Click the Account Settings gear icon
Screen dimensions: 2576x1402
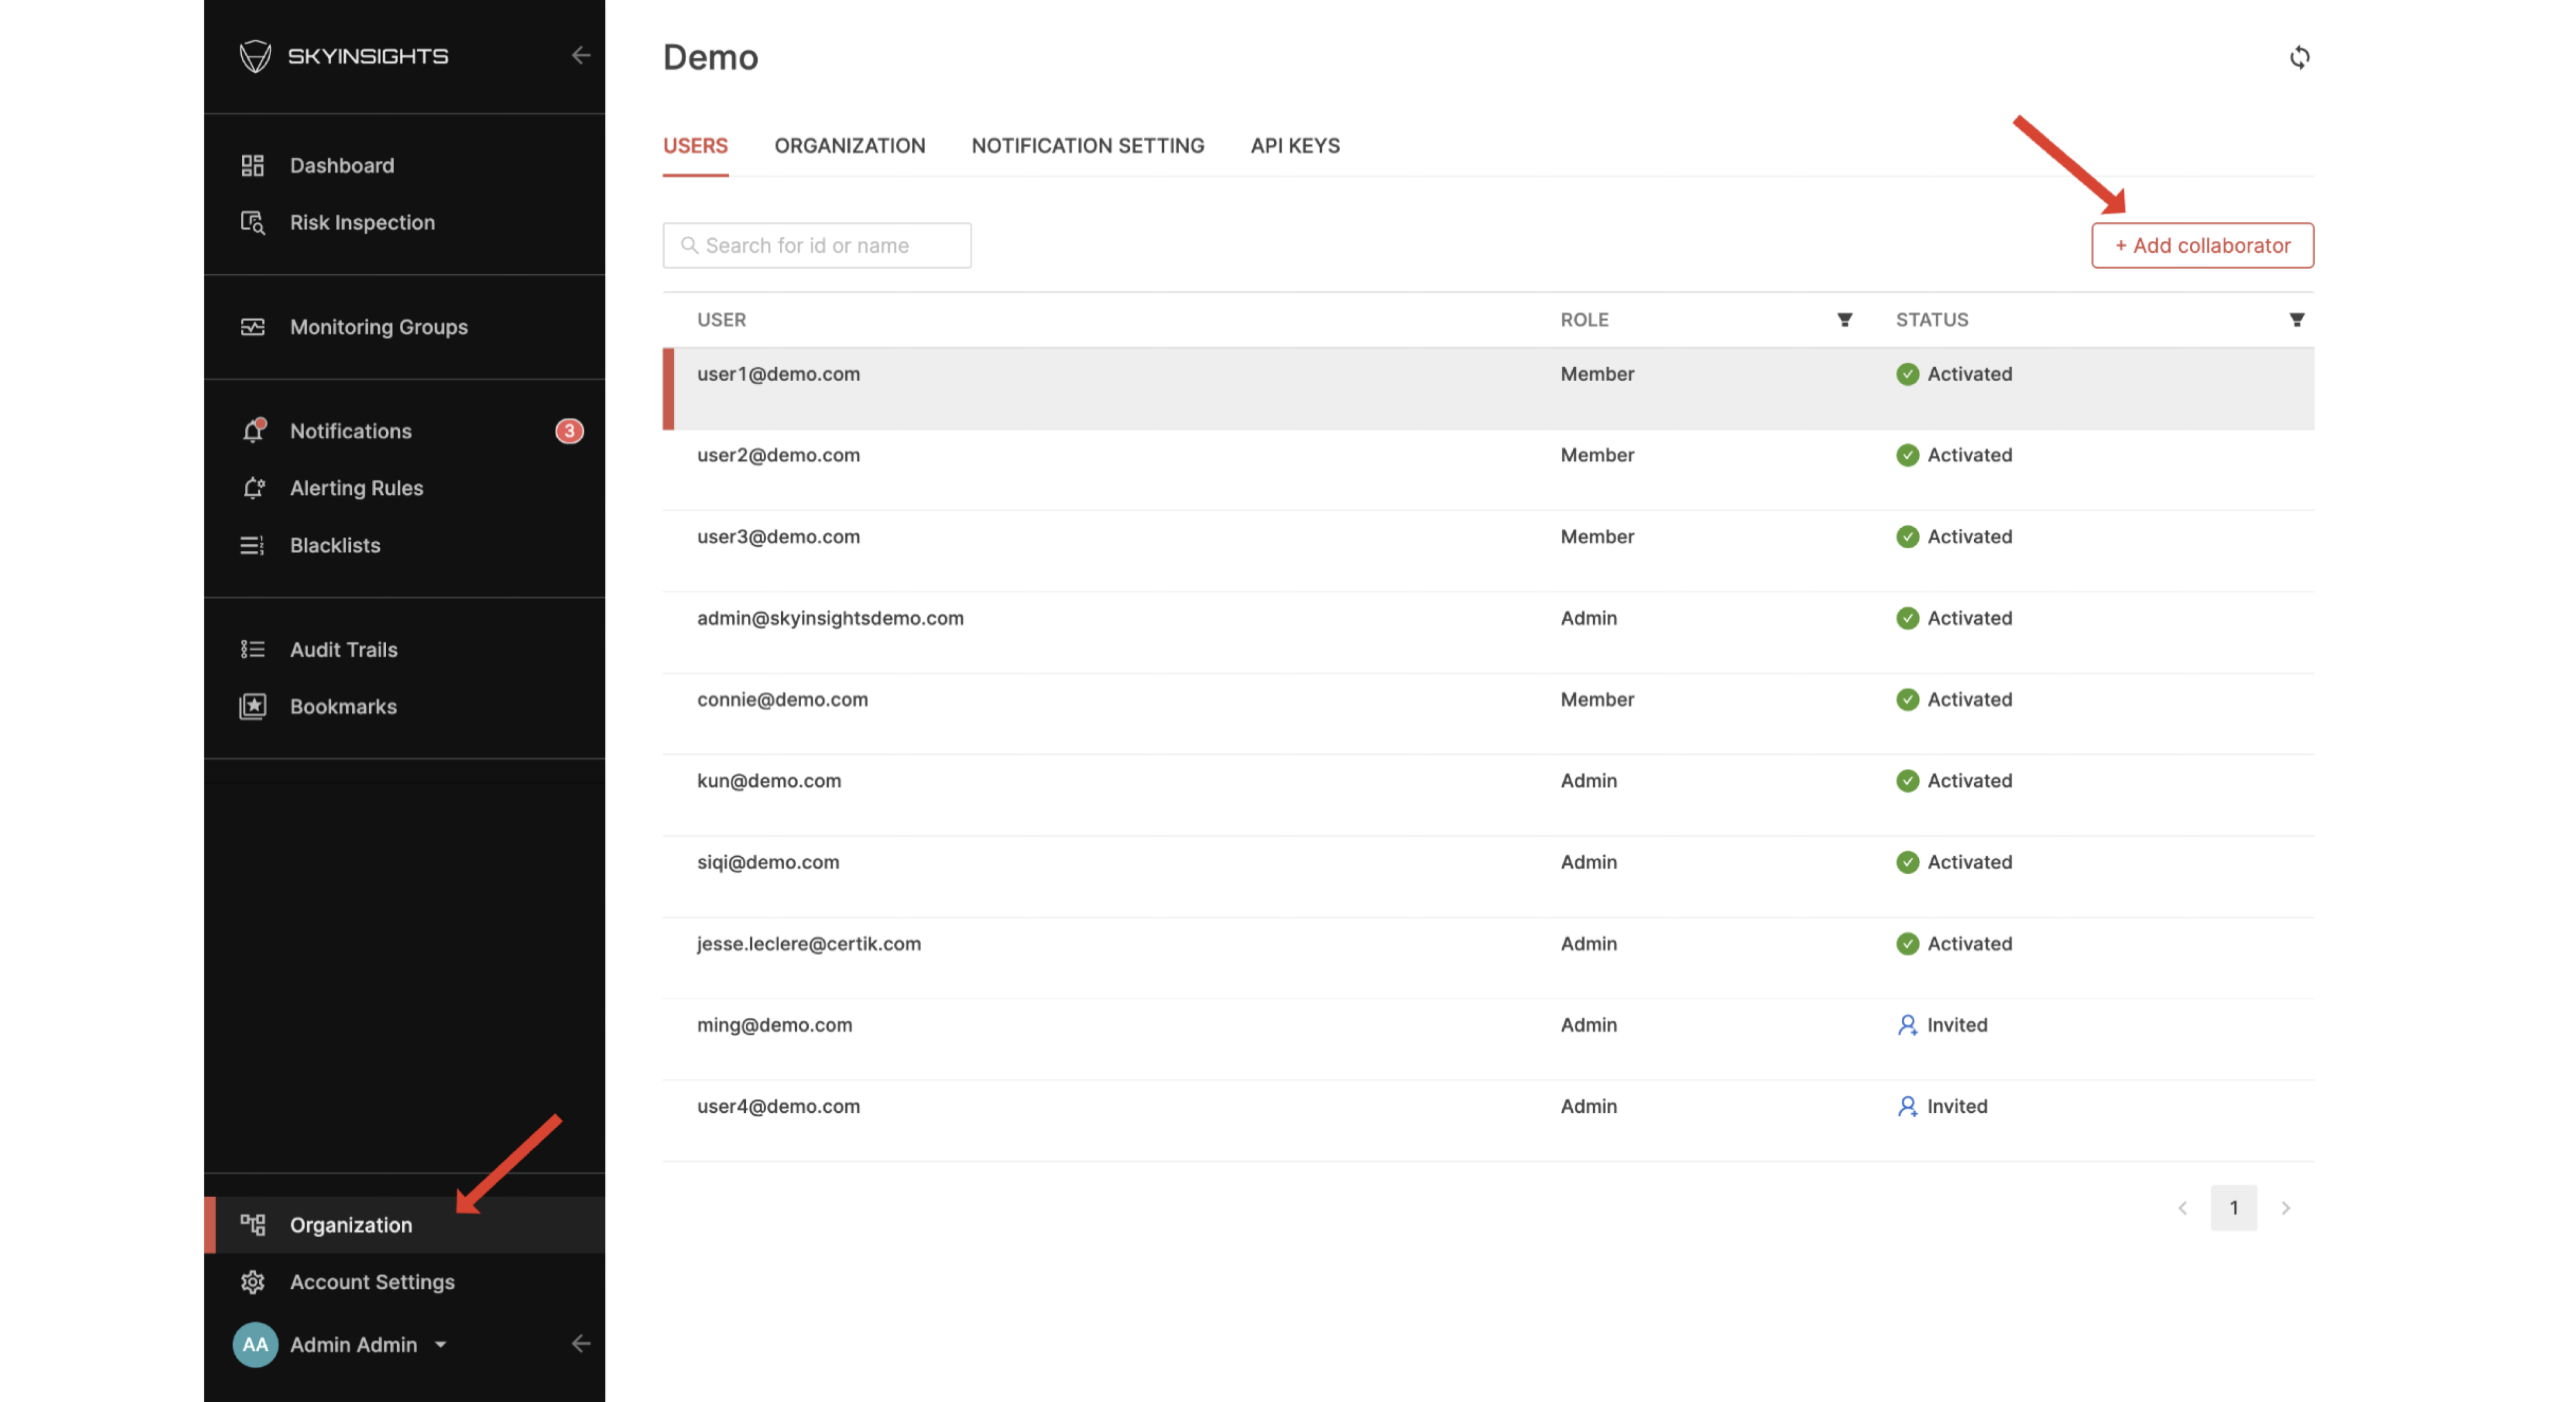click(x=252, y=1281)
